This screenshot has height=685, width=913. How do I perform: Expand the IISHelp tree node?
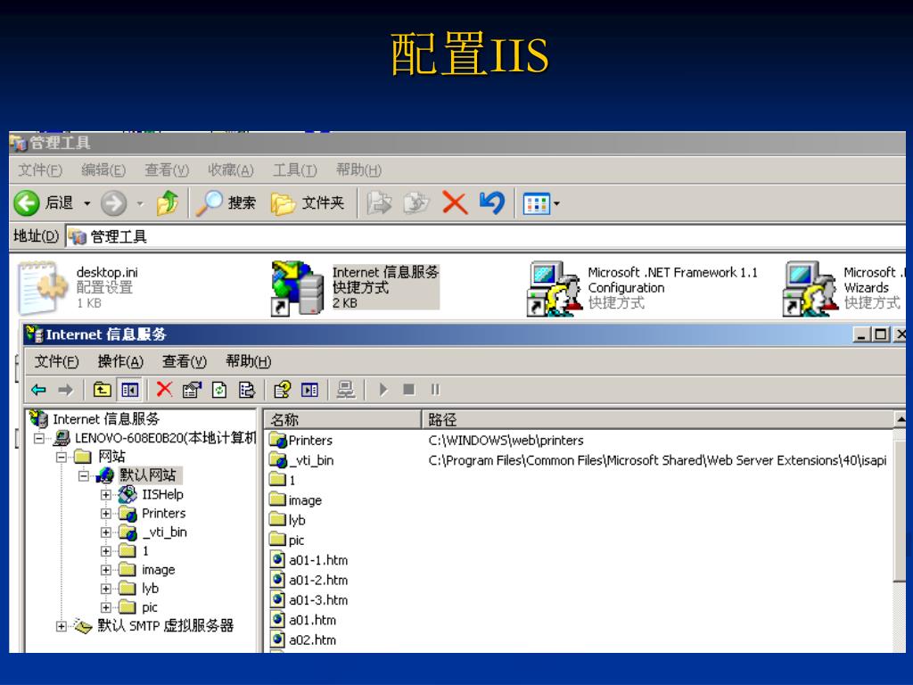(106, 494)
